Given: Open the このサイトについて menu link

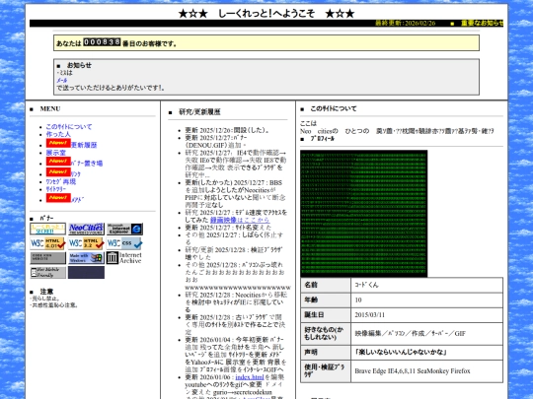Looking at the screenshot, I should click(69, 126).
